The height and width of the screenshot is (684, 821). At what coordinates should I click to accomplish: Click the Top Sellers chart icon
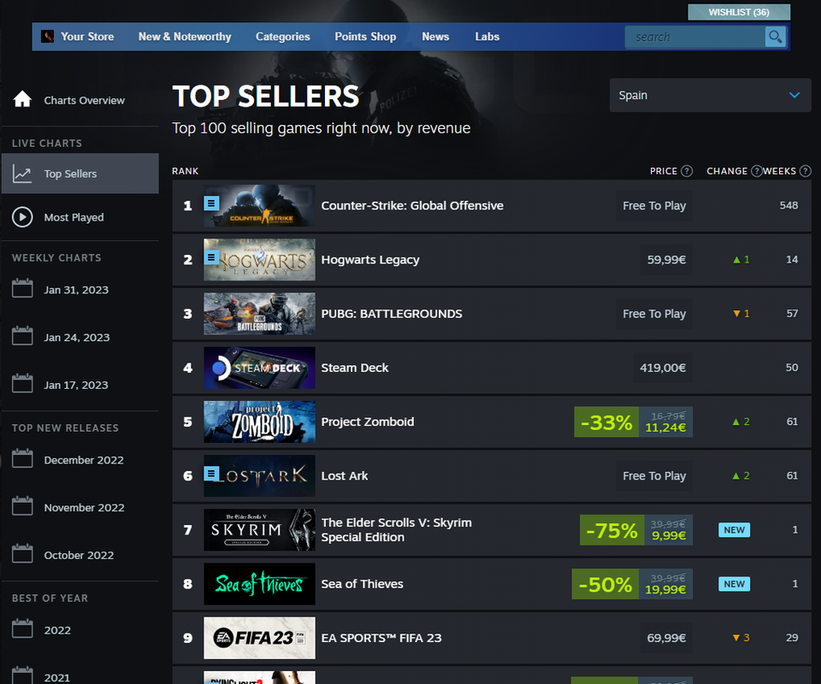(x=22, y=174)
